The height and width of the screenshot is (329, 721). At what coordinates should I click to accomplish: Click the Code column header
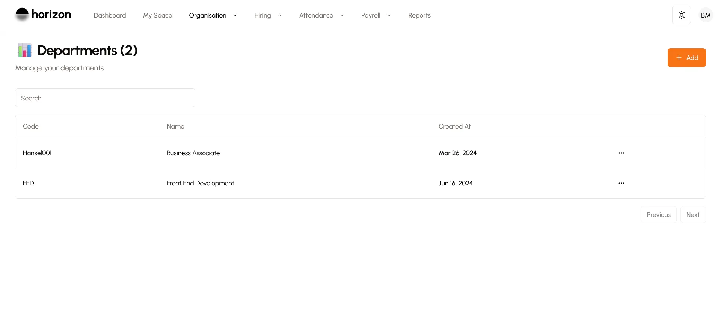(x=30, y=126)
